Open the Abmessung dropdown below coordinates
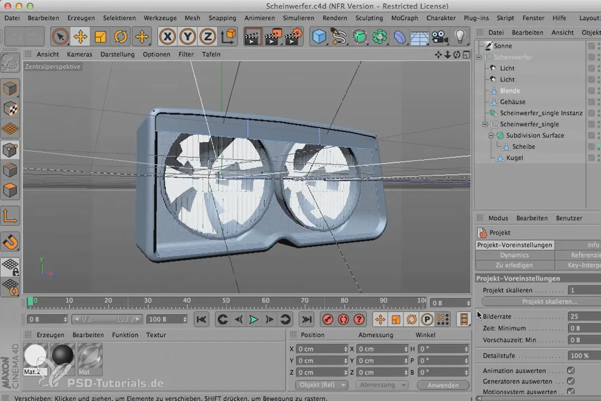 point(382,385)
